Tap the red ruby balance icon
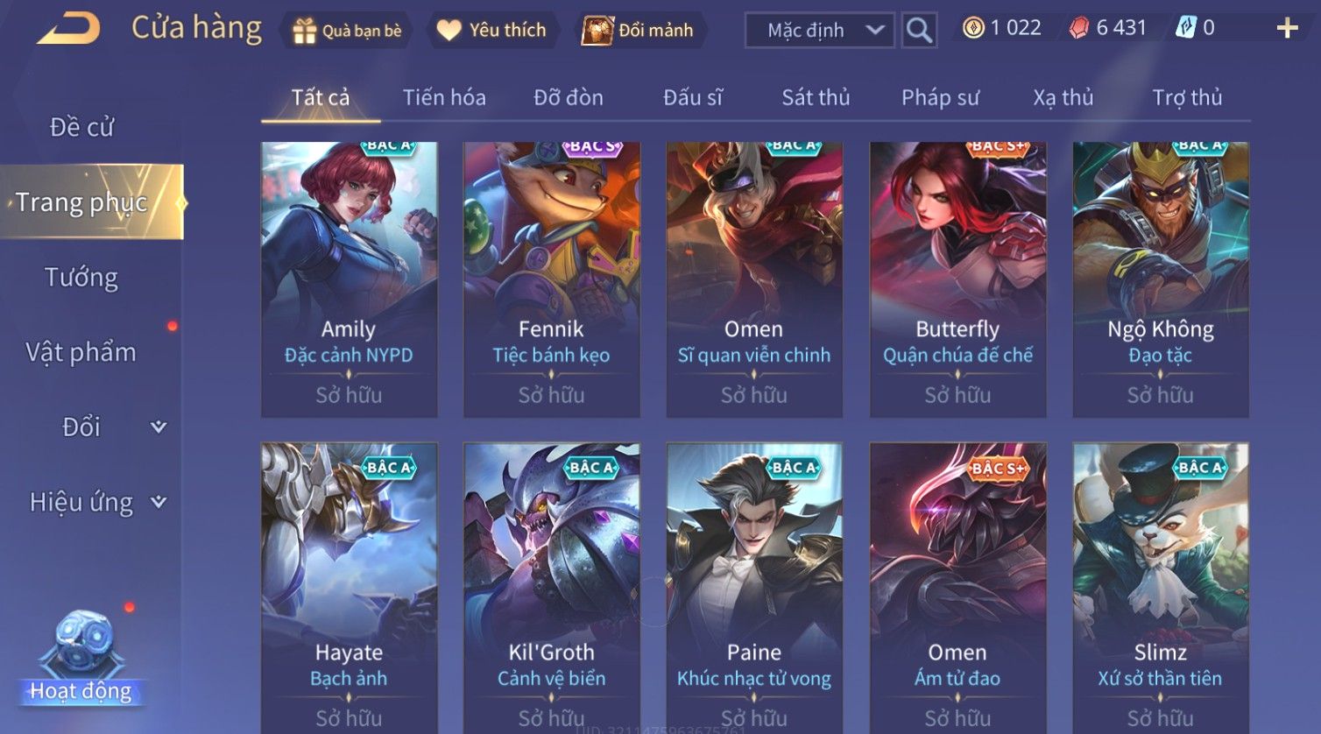The image size is (1321, 734). (1079, 28)
